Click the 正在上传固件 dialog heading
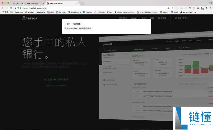 [x=75, y=24]
